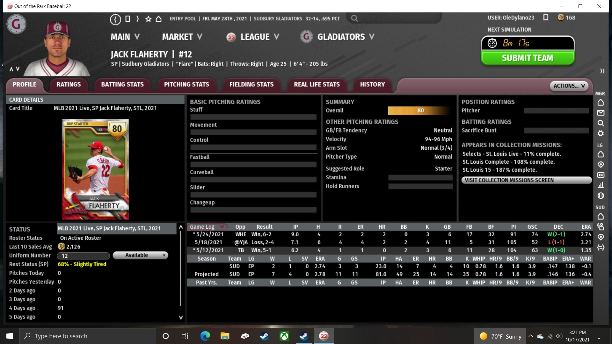Expand the sidebar with double chevron
Viewport: 612px width, 344px height.
tap(602, 71)
